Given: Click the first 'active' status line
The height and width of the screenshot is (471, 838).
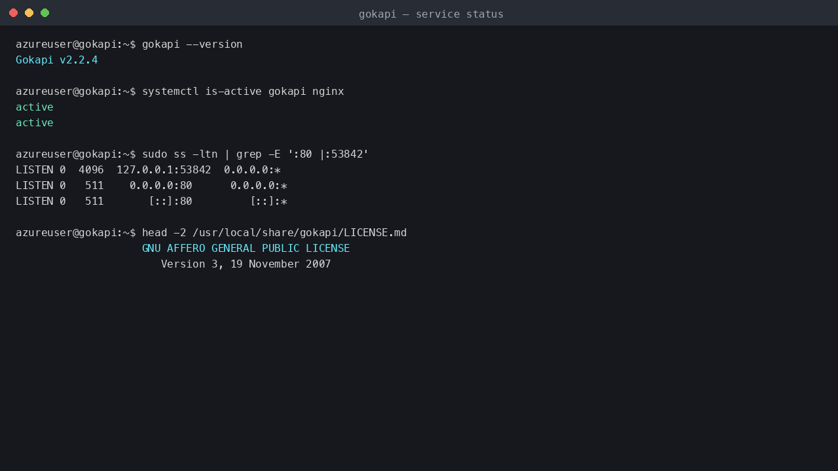Looking at the screenshot, I should coord(35,107).
